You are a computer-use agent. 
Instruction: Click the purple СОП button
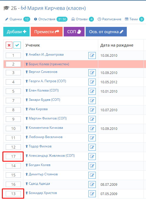click(x=74, y=32)
